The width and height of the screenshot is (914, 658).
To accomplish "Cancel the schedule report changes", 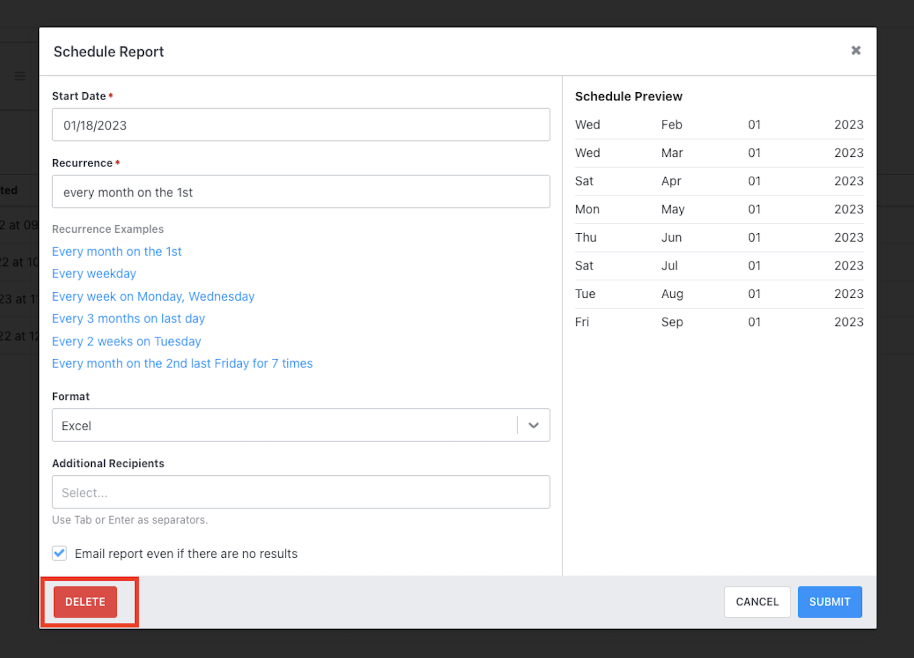I will [757, 602].
